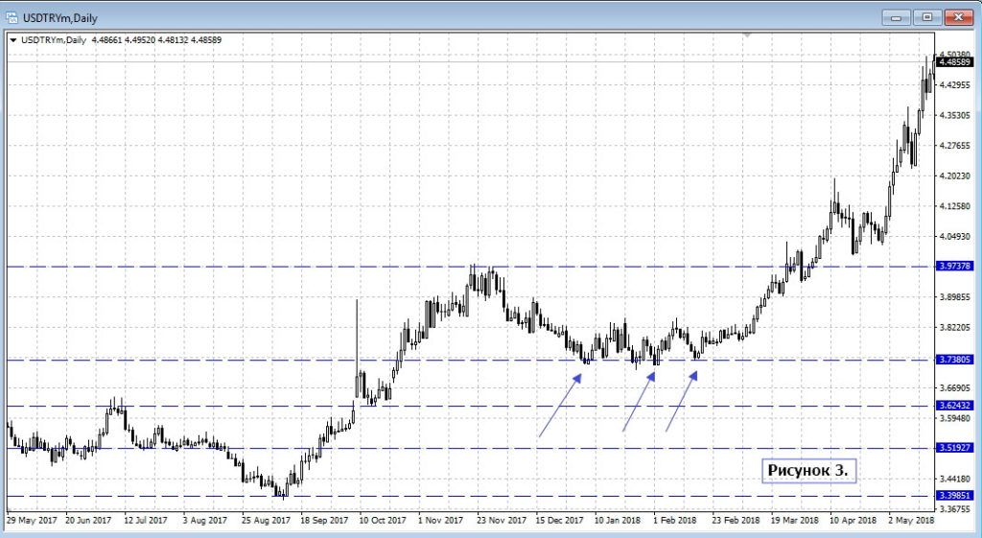Click the gray chart shift marker triangle

click(747, 35)
